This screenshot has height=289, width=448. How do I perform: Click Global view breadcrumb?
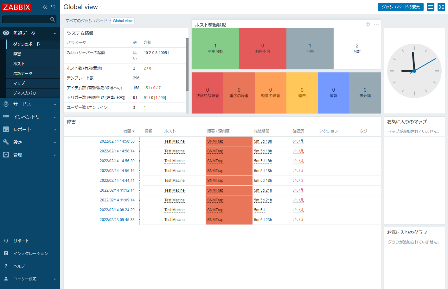pos(123,21)
